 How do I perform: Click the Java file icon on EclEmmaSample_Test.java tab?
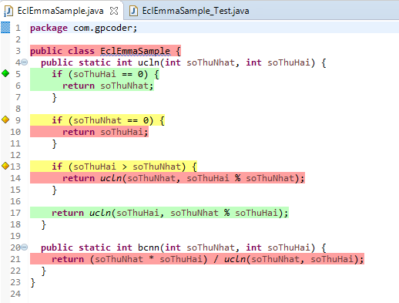click(133, 11)
